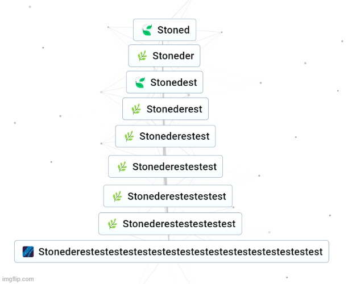This screenshot has height=284, width=352.
Task: Pick the Stonederestestest element label
Action: [x=174, y=167]
